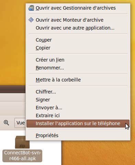Click the ConnectBot-svn-r466-all.apk file label
Screen dimensions: 135x165
[x=22, y=156]
